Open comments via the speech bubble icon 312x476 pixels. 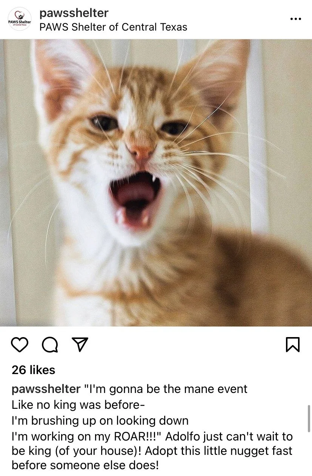(x=50, y=344)
